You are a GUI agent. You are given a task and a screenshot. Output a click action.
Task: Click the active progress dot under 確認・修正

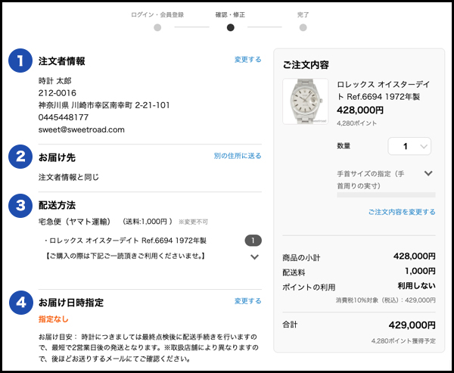coord(231,28)
